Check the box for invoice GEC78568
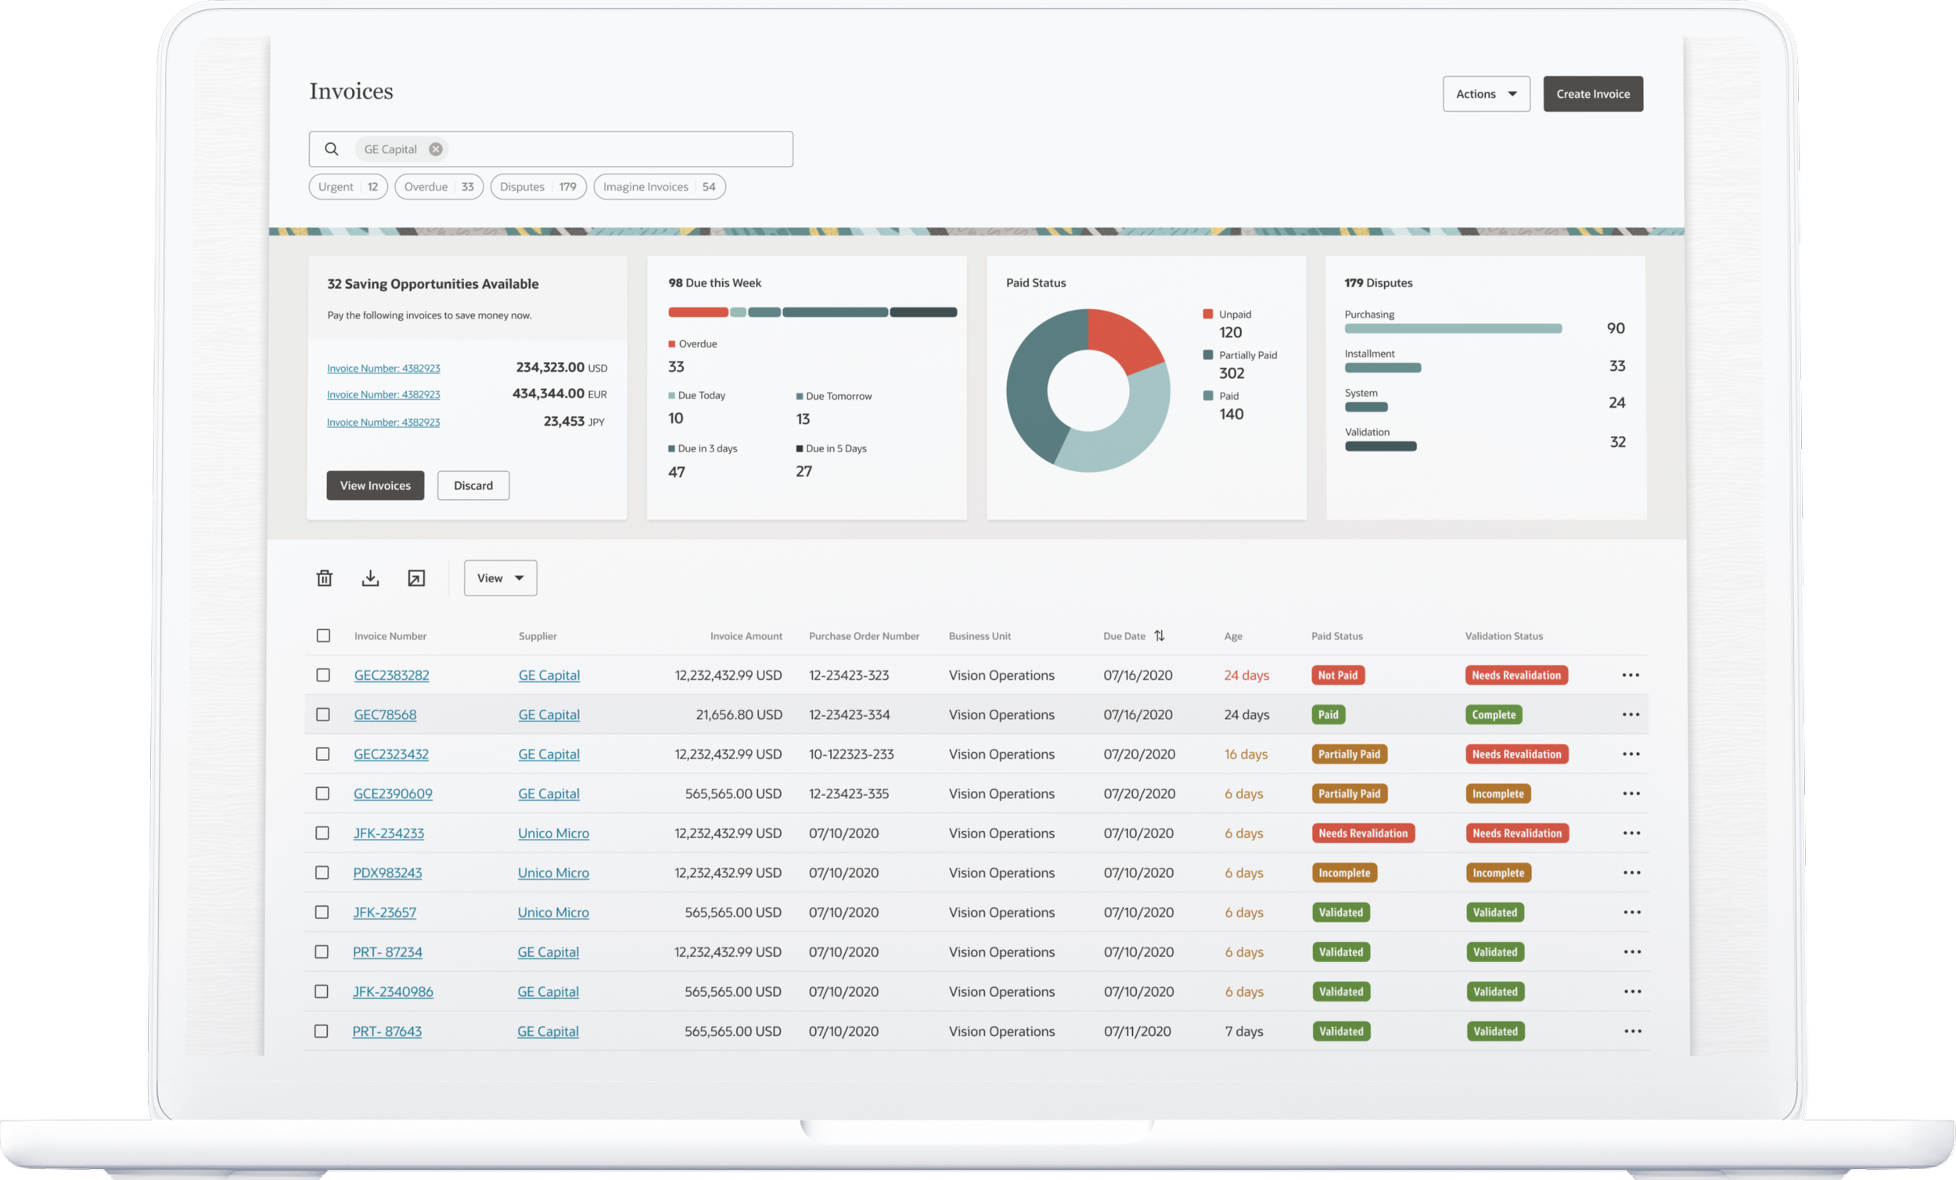The image size is (1956, 1180). coord(323,714)
